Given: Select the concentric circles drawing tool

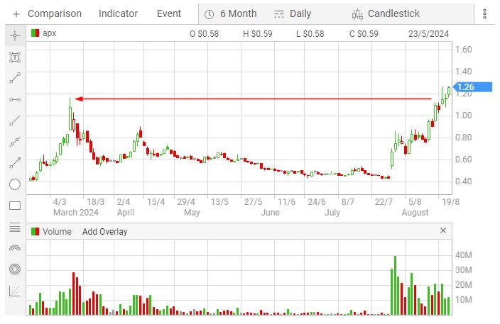Looking at the screenshot, I should [x=15, y=269].
